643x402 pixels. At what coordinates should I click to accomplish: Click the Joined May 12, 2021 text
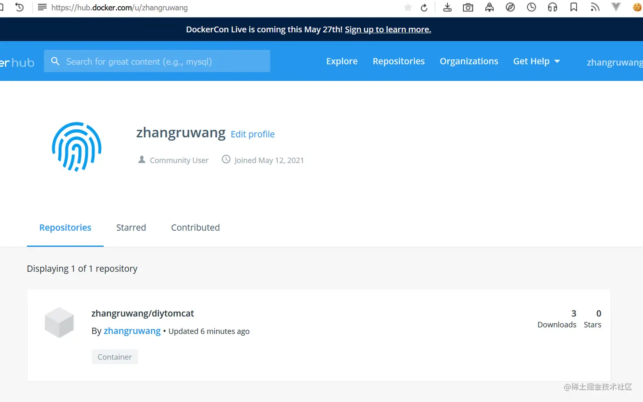click(269, 160)
